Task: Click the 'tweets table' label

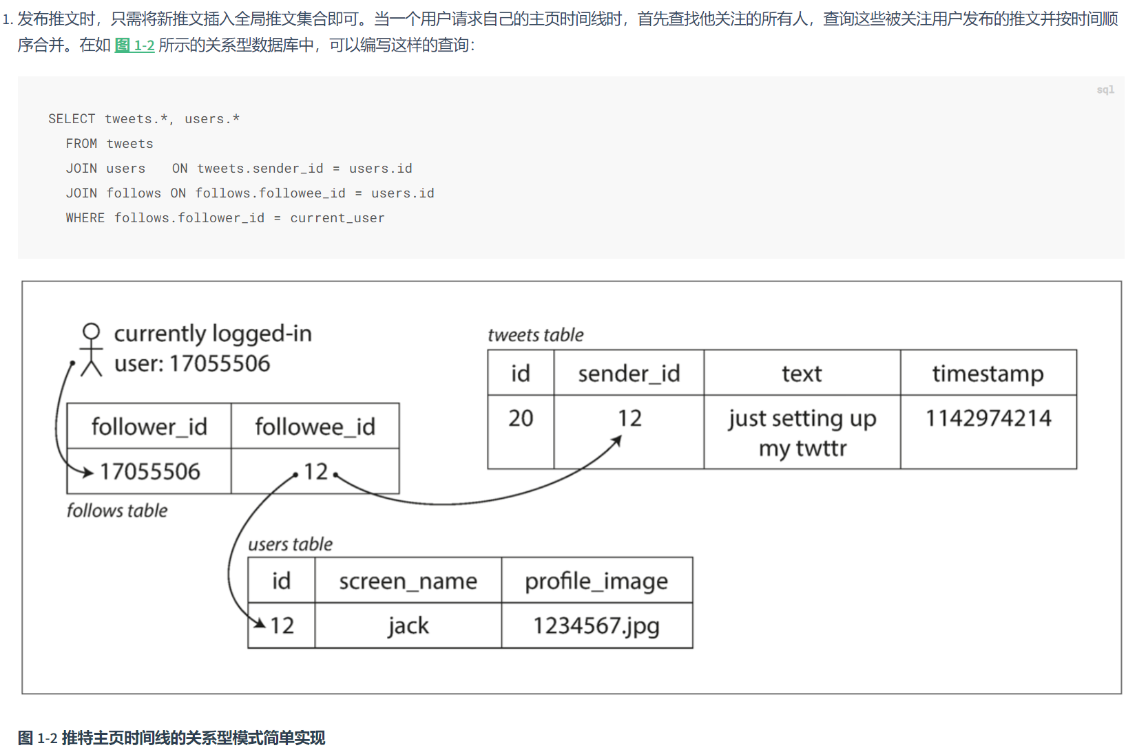Action: [535, 335]
